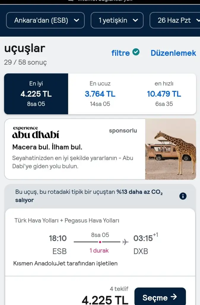This screenshot has width=200, height=305.
Task: Click the experience abu dhabi logo
Action: coord(36,133)
